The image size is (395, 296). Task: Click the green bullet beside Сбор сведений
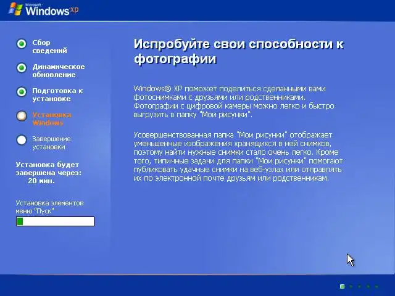pyautogui.click(x=22, y=44)
